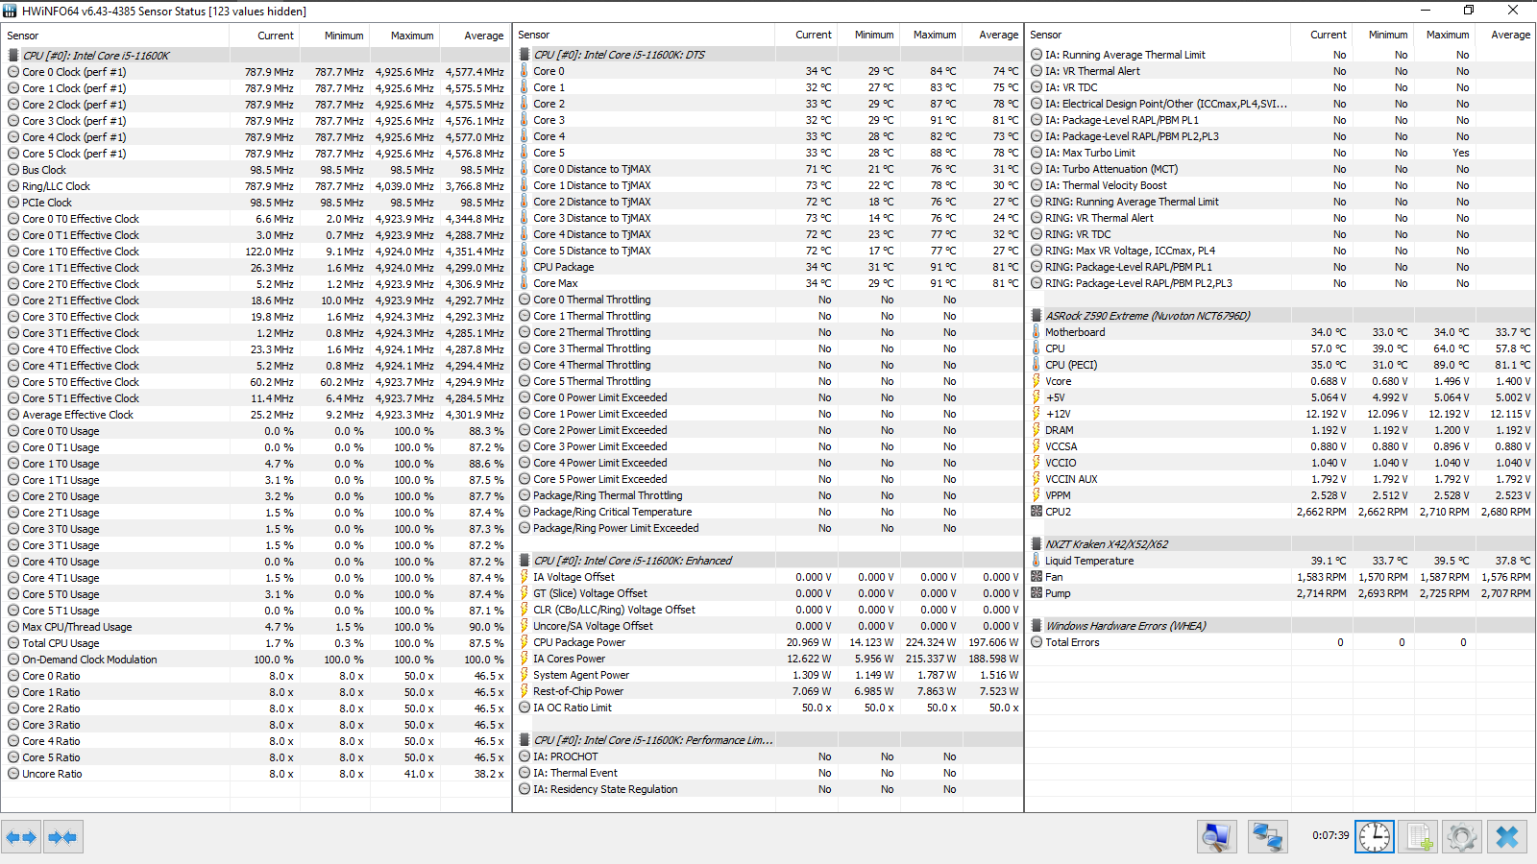
Task: Click the elapsed time 0:07:39 readout
Action: click(x=1330, y=835)
